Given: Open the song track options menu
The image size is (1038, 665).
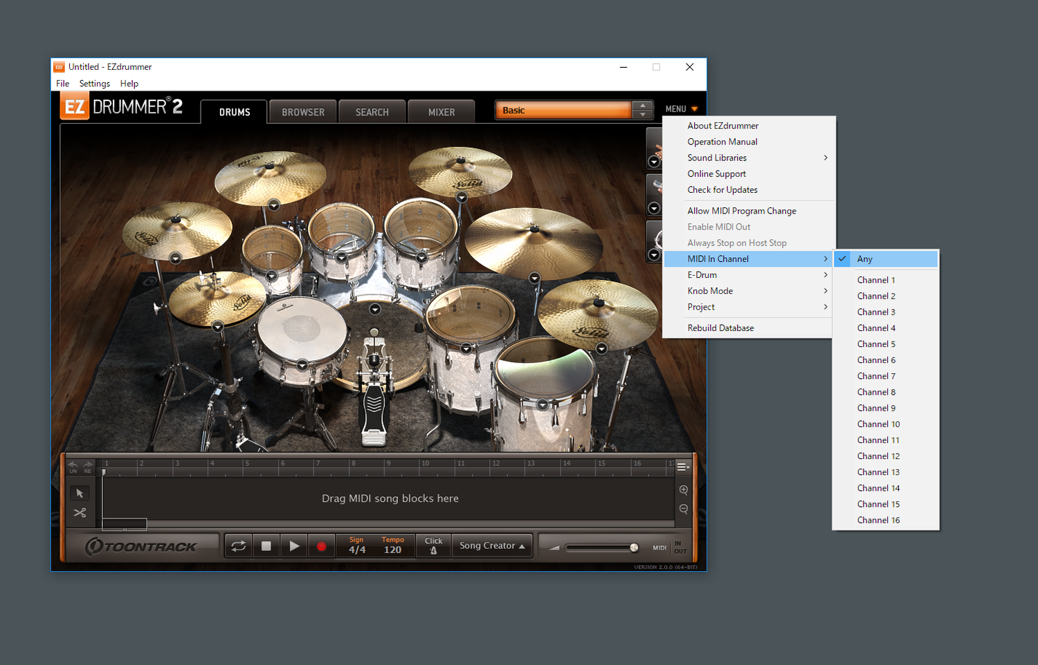Looking at the screenshot, I should pos(682,467).
